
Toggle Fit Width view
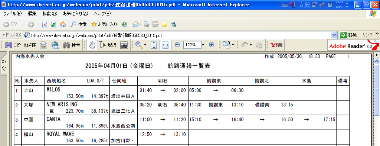pos(166,45)
